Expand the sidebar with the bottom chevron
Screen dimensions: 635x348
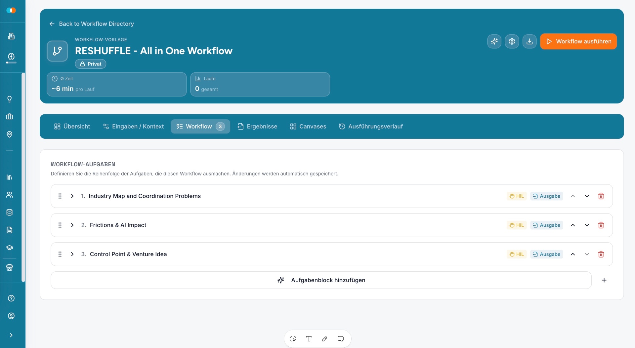[x=11, y=335]
